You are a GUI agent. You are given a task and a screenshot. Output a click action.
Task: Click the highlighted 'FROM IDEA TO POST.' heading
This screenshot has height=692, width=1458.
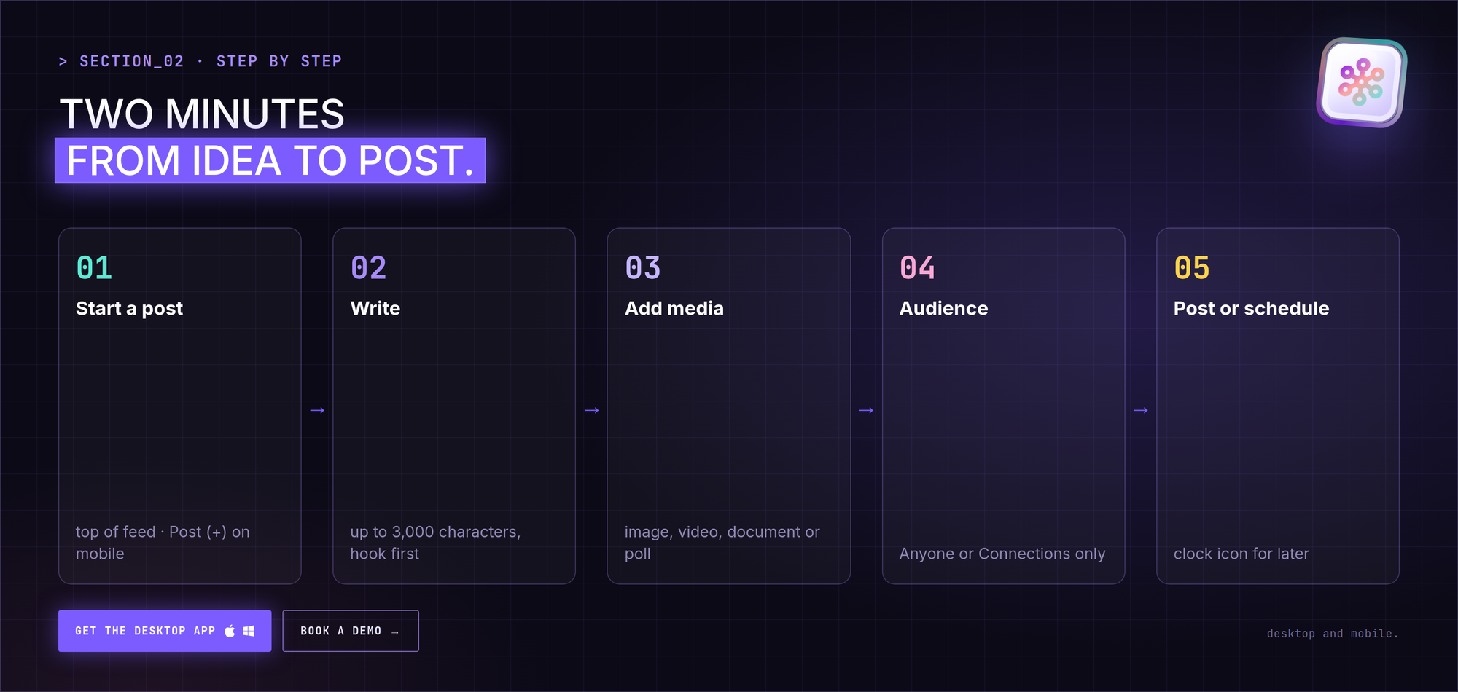[x=270, y=160]
